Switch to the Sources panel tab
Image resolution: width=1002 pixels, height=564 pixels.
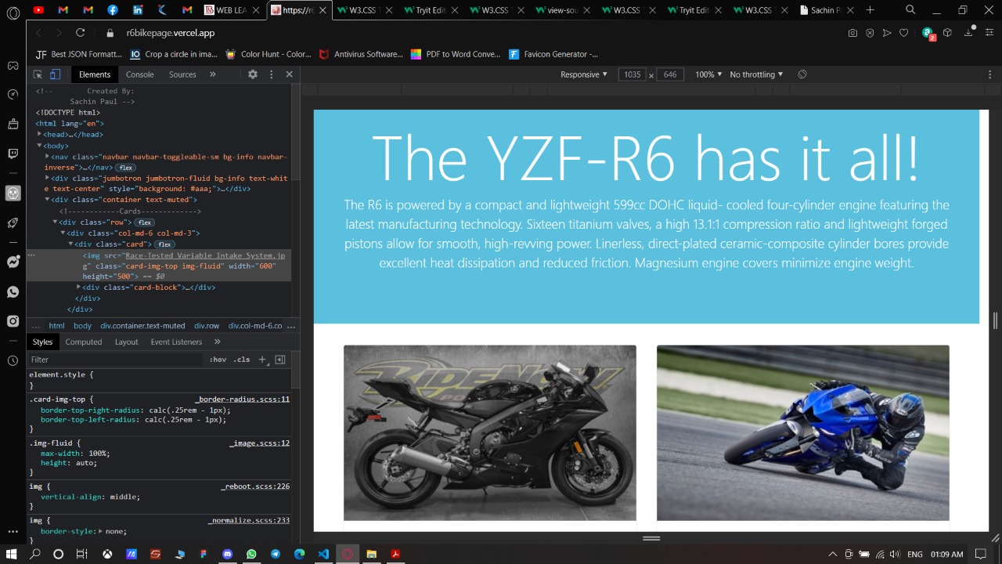(182, 74)
